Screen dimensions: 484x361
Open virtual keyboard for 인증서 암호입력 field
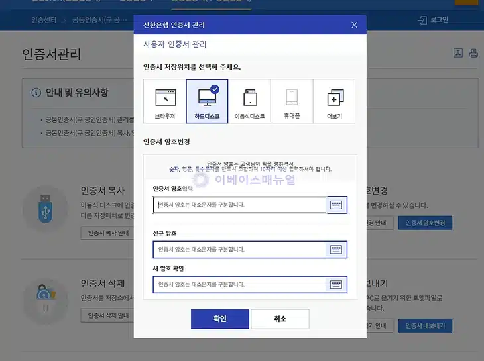[x=336, y=205]
